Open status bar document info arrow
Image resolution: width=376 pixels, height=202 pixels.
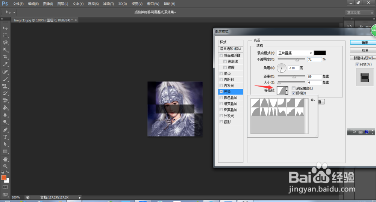coord(80,198)
